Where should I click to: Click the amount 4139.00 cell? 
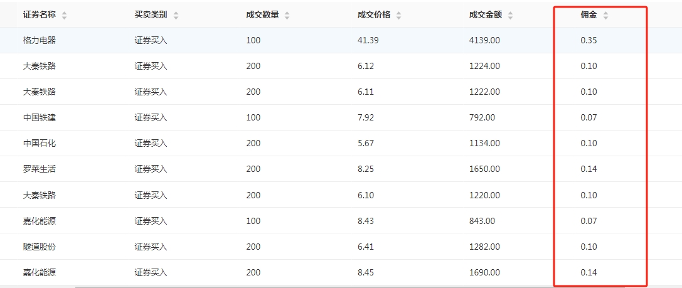484,40
